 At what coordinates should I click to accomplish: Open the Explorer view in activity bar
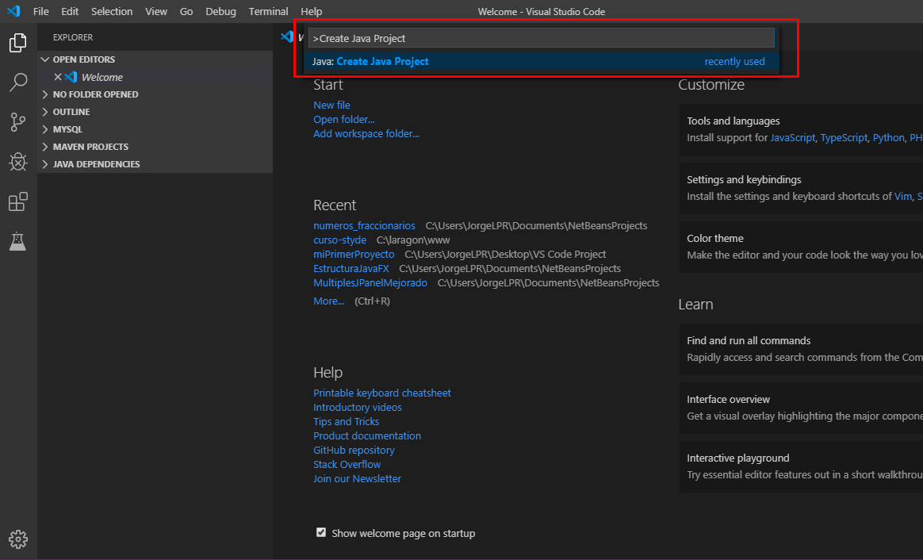(18, 42)
